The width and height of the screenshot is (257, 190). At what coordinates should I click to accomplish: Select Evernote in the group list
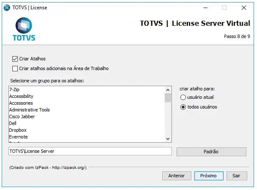18,137
